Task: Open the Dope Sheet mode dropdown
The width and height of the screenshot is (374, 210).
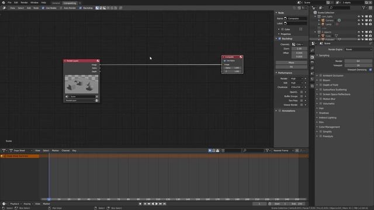Action: point(21,150)
